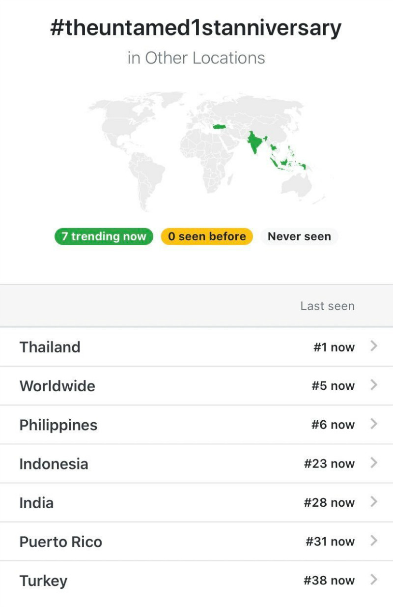The width and height of the screenshot is (393, 607).
Task: Click the 'Last seen' column header
Action: click(x=327, y=306)
